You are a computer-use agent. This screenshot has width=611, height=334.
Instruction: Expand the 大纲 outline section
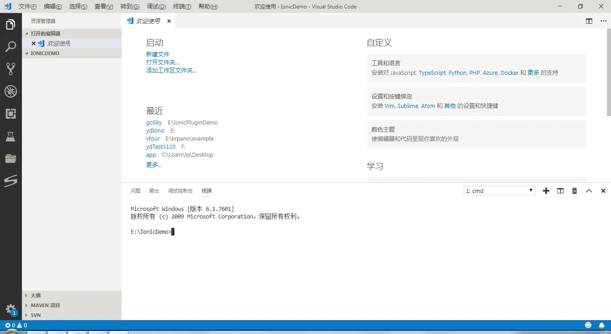pyautogui.click(x=72, y=295)
